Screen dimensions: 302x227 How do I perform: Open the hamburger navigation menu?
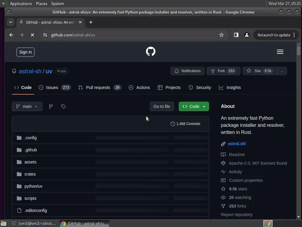pos(280,52)
